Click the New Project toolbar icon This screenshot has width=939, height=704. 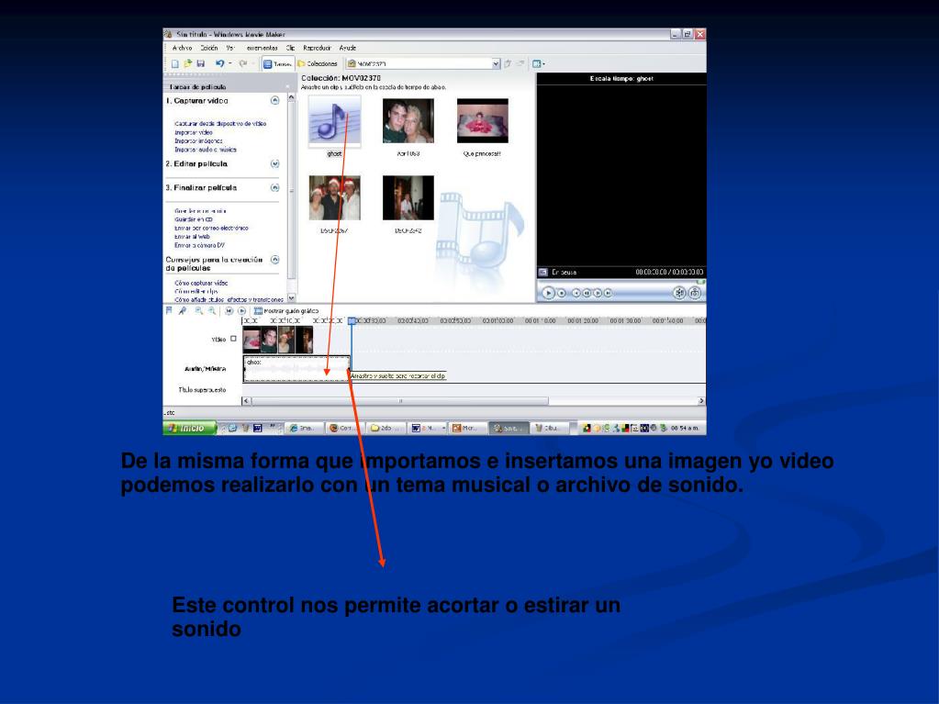[175, 63]
